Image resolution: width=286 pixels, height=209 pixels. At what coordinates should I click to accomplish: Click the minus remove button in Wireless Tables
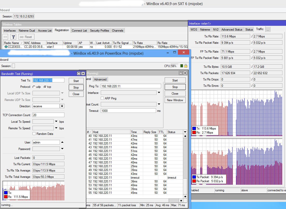[6, 37]
